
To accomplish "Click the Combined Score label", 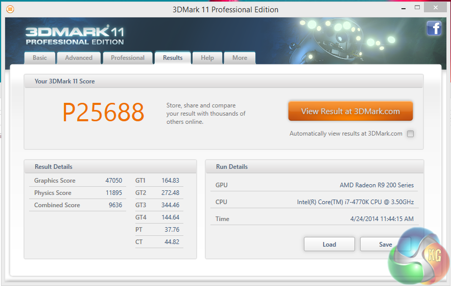I will tap(57, 205).
